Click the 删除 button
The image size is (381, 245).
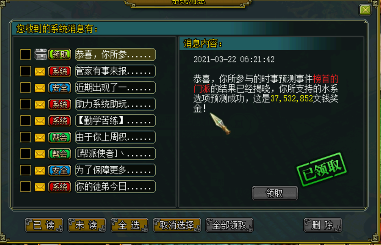[323, 225]
